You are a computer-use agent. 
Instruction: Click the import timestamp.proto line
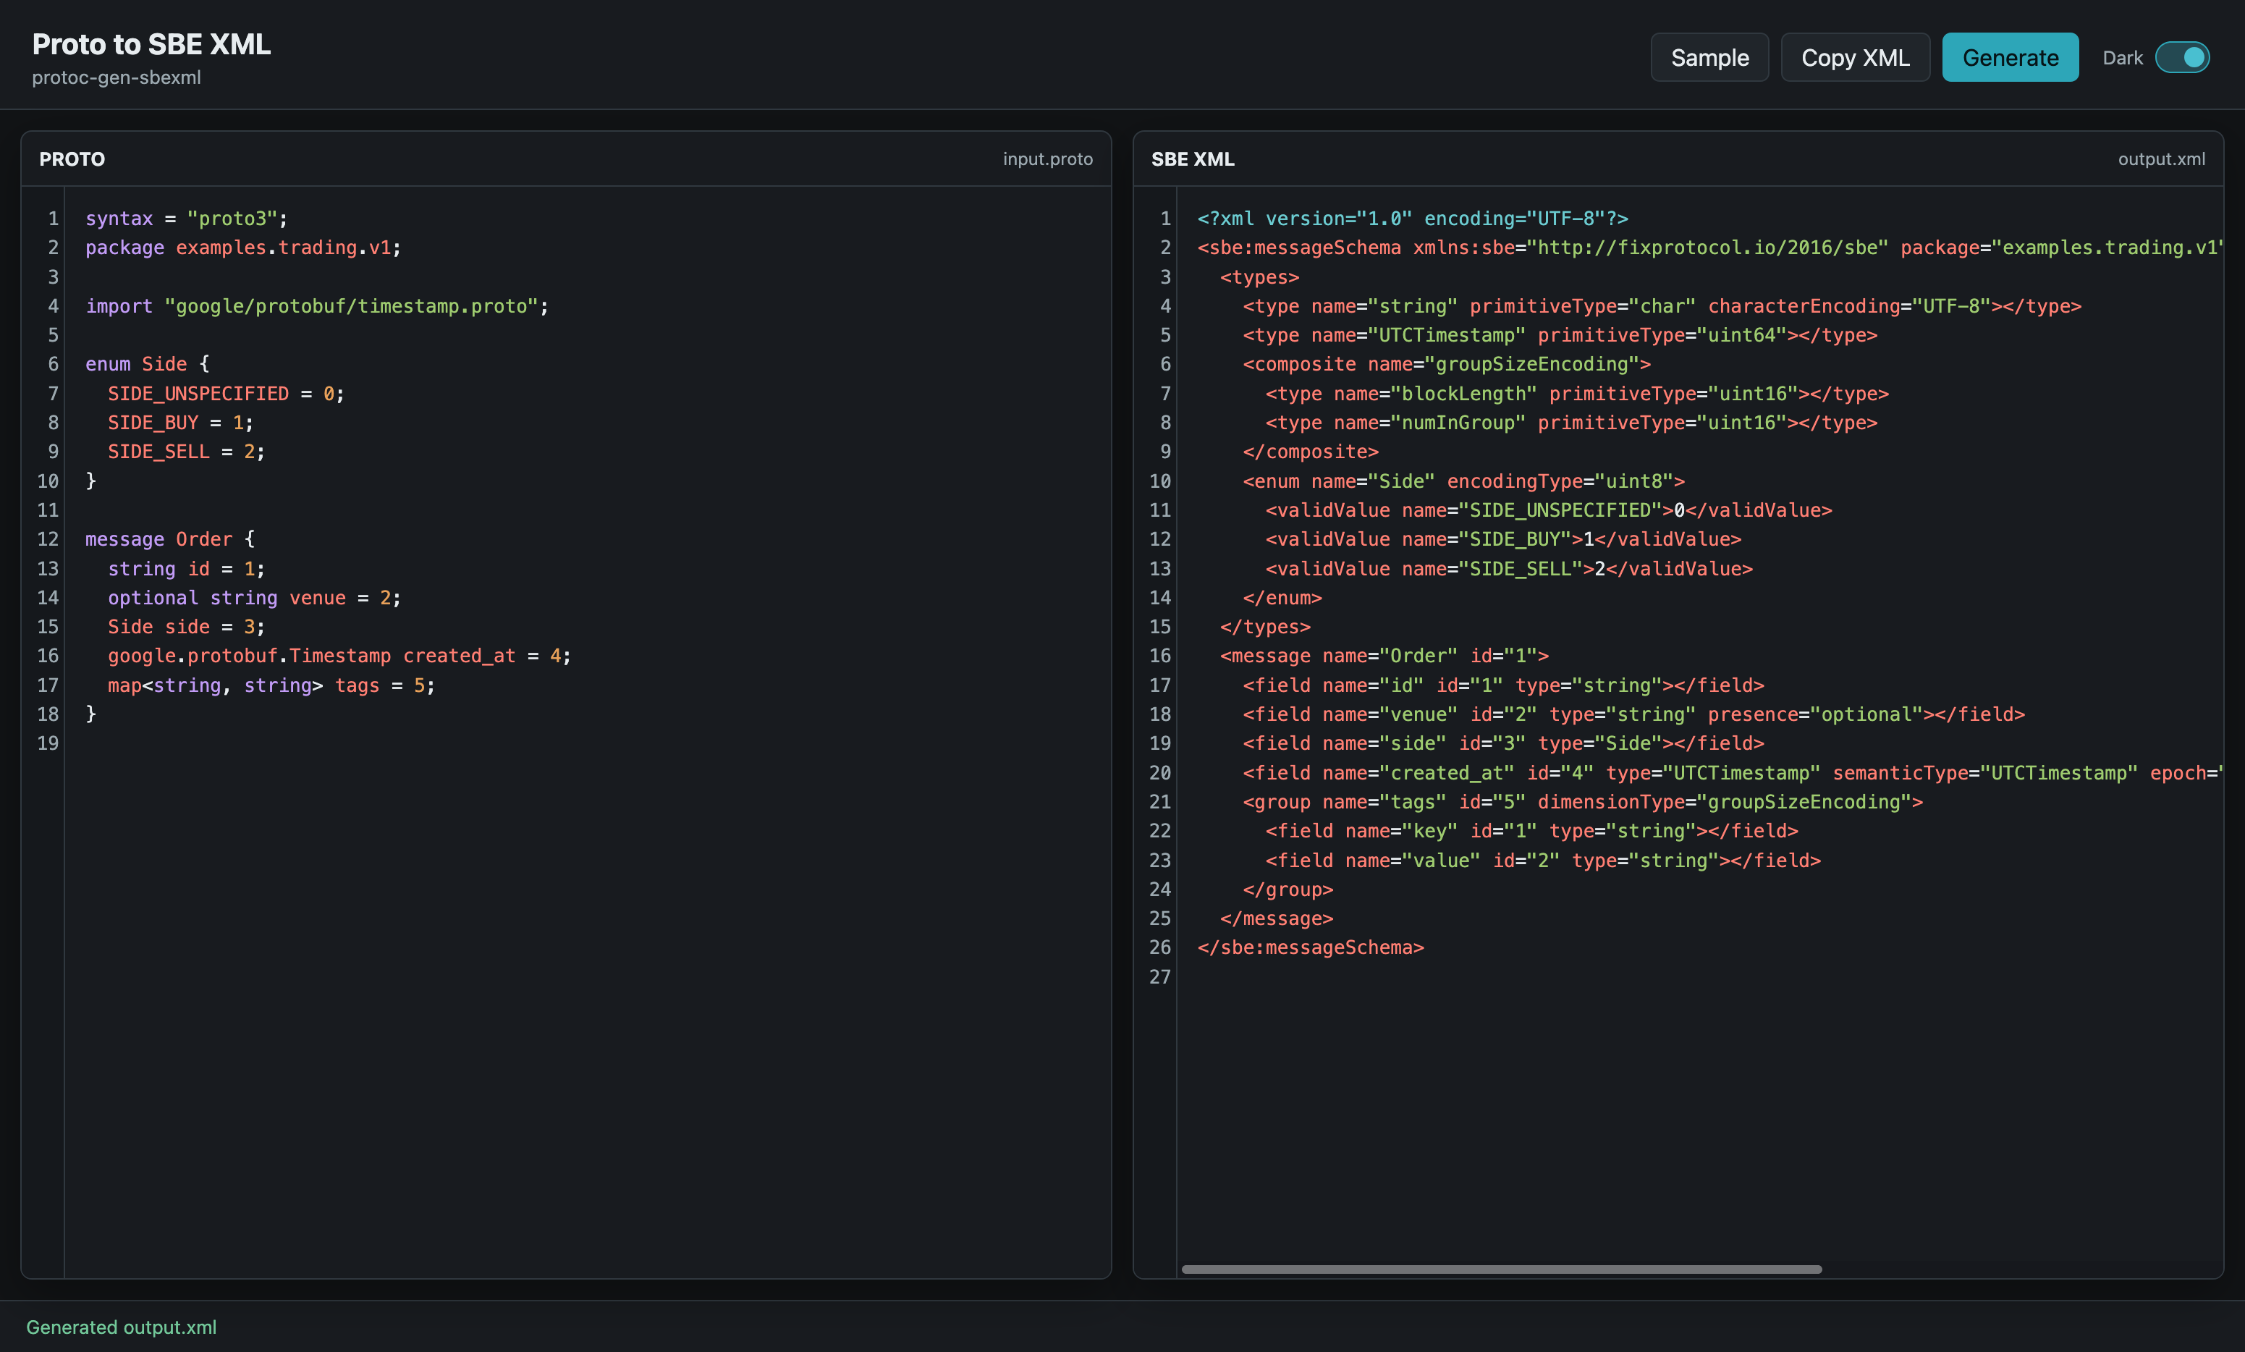[x=317, y=306]
